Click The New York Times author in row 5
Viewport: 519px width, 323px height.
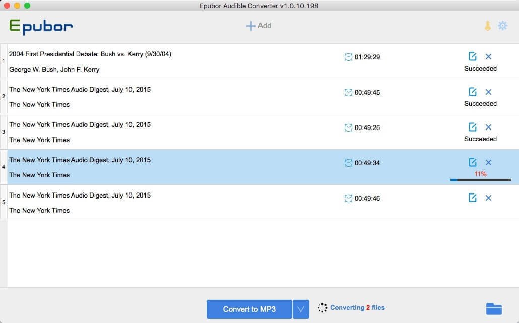[x=39, y=211]
